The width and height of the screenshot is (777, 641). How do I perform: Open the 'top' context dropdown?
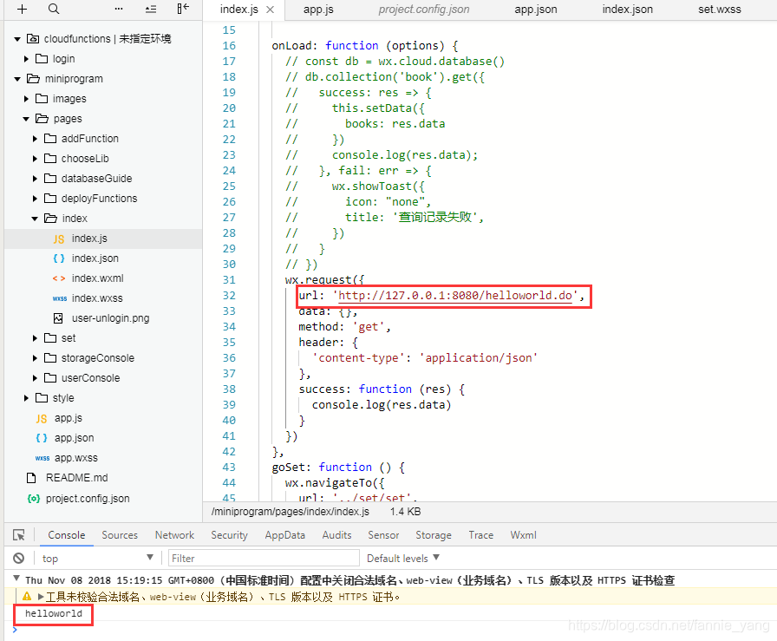pyautogui.click(x=97, y=559)
